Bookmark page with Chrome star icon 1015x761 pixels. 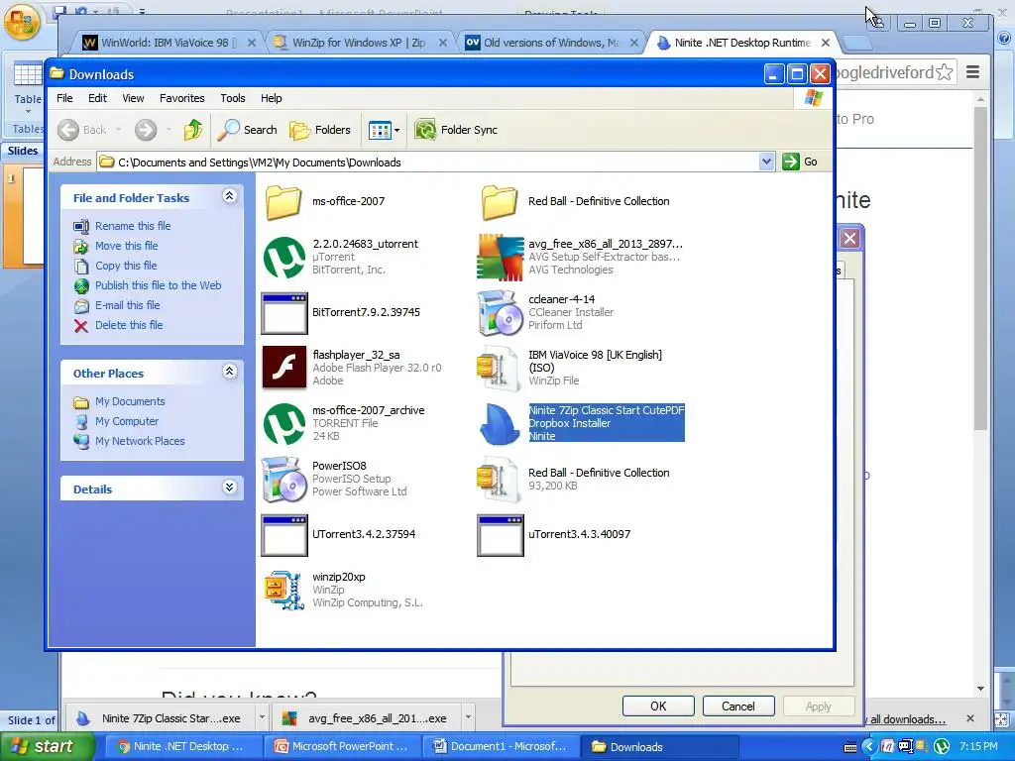pyautogui.click(x=945, y=71)
